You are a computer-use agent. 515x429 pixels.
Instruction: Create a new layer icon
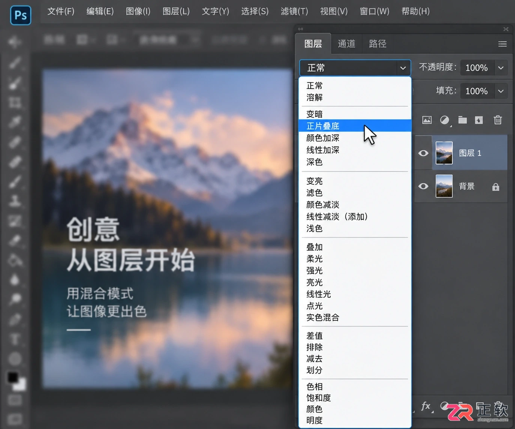(x=479, y=120)
